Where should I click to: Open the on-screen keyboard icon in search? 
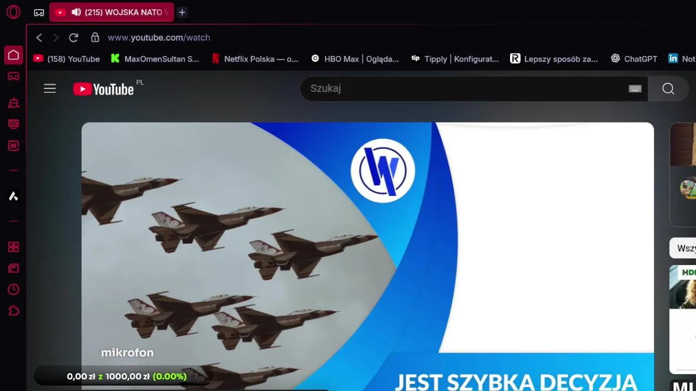635,89
